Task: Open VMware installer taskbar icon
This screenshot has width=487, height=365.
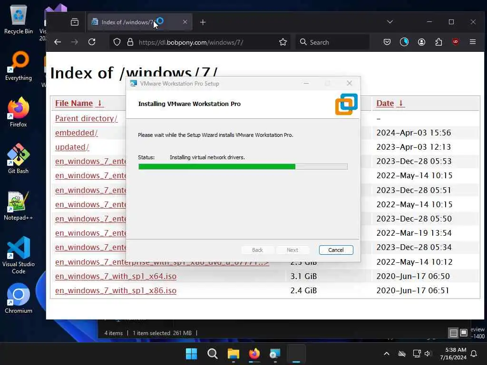Action: tap(275, 354)
